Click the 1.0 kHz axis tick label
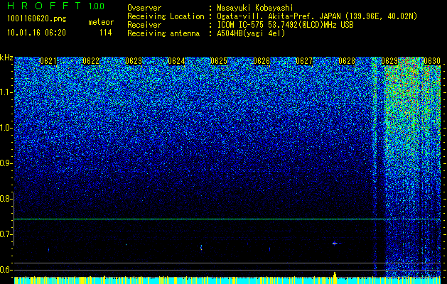 coord(5,128)
